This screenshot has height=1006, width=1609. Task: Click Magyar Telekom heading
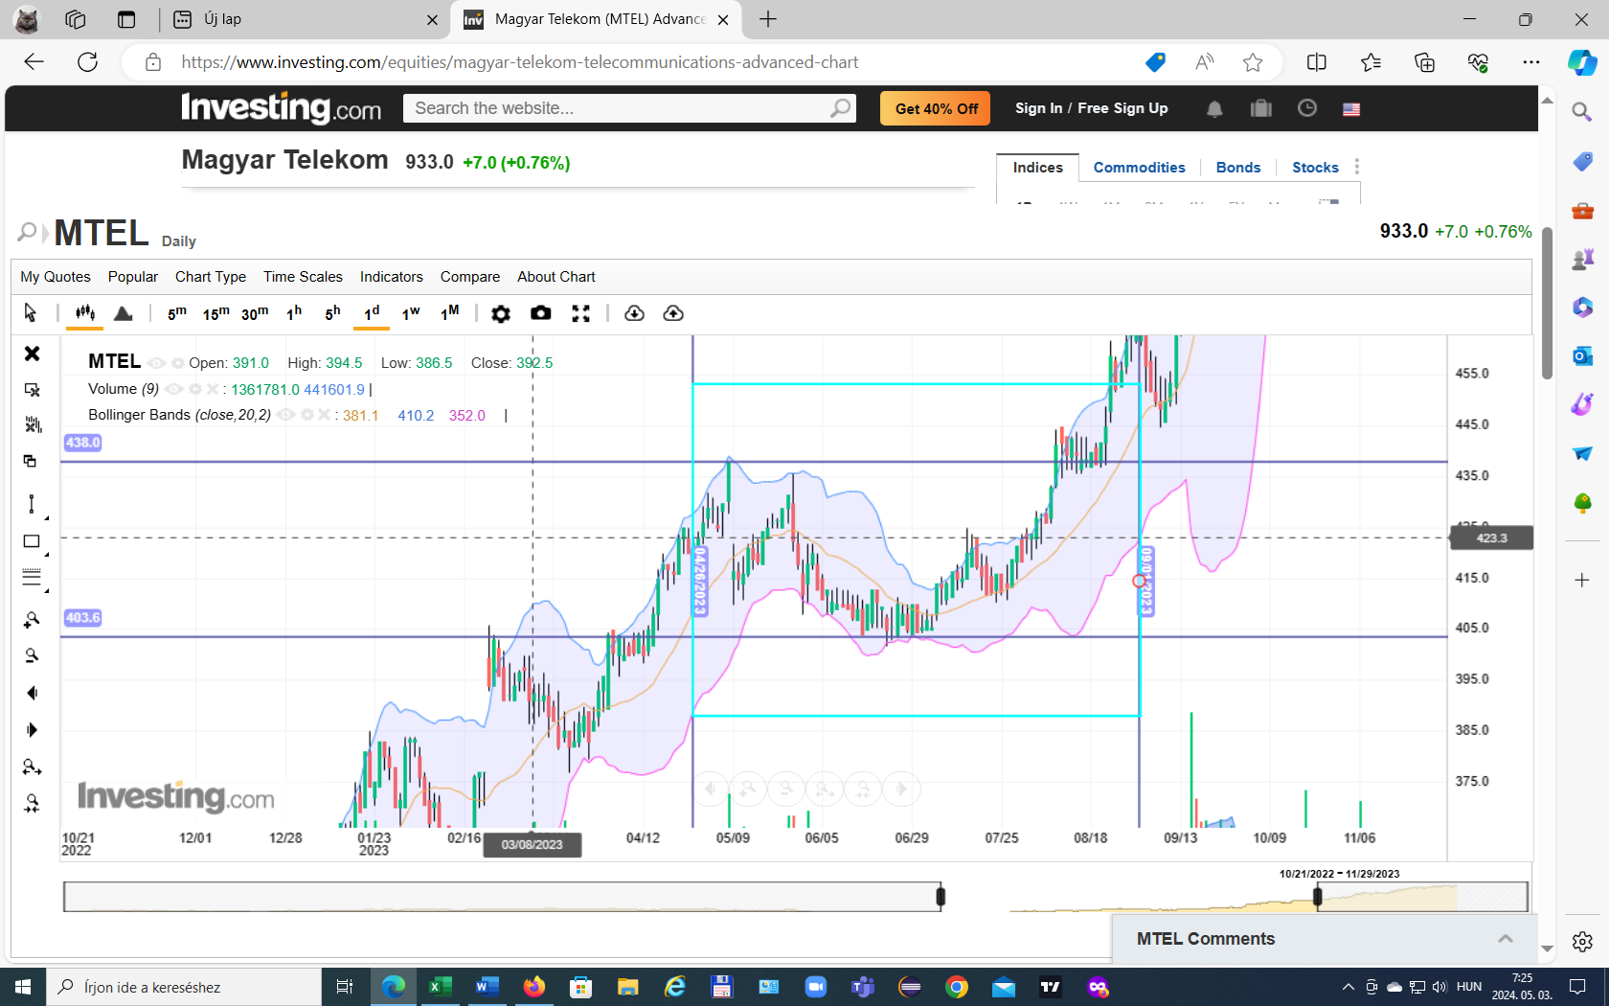click(285, 160)
